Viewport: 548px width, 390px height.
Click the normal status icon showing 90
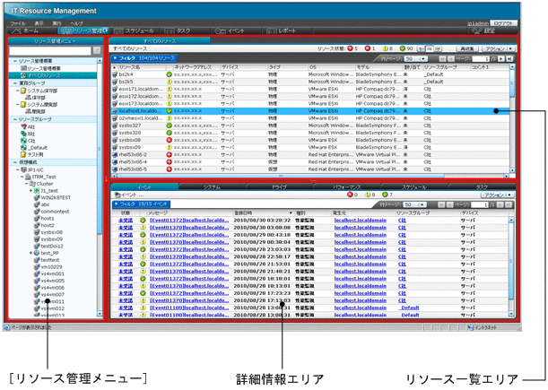point(403,48)
